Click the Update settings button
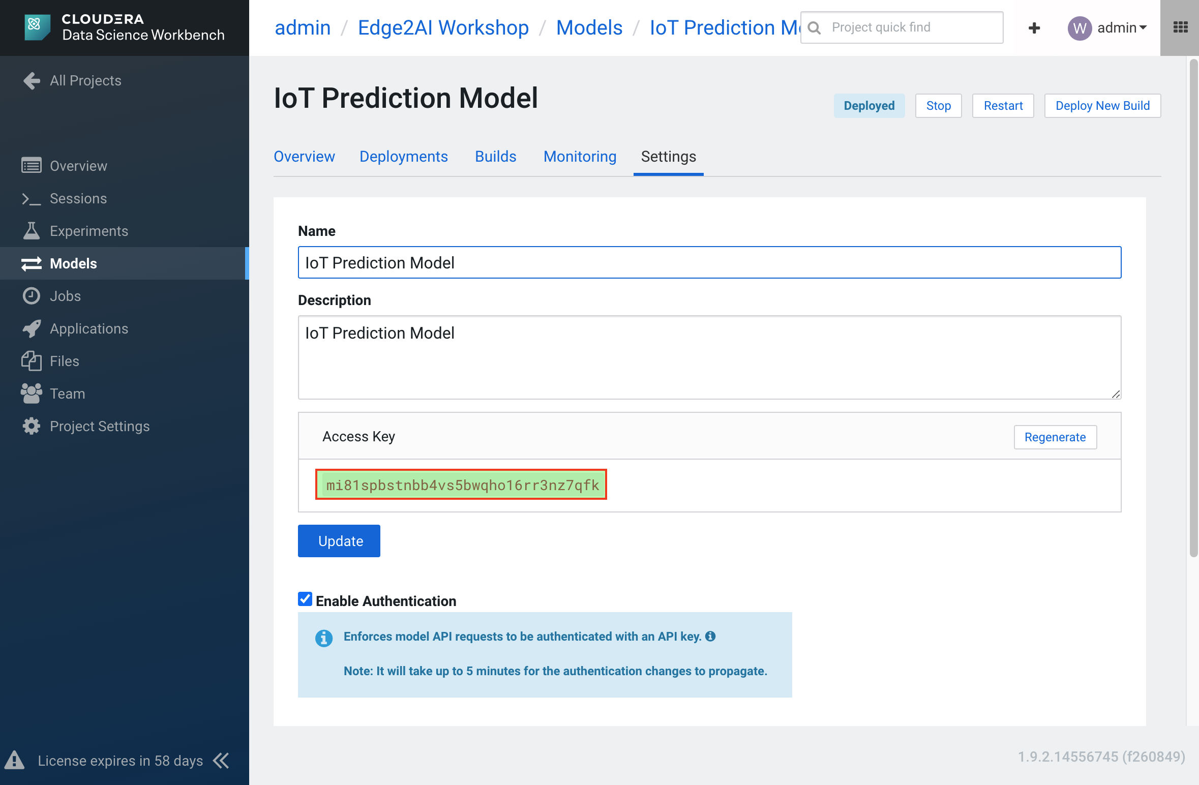 click(340, 540)
